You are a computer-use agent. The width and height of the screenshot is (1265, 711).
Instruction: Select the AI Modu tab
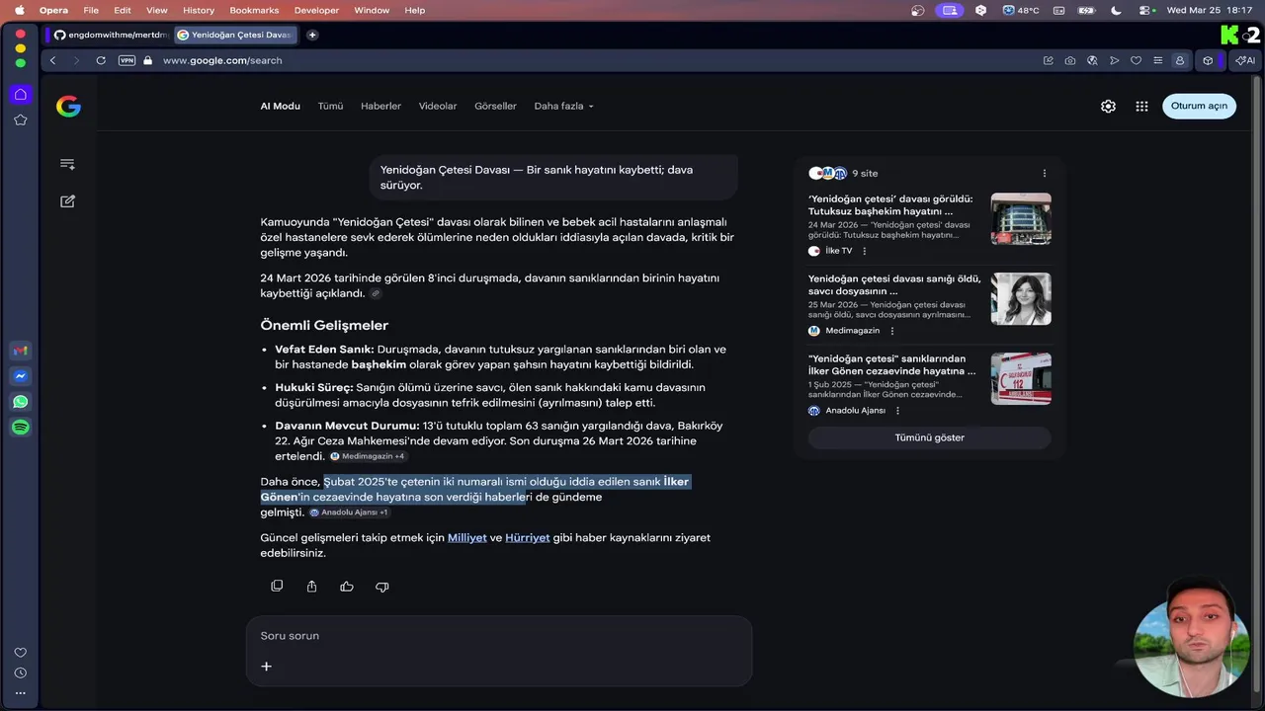pos(281,106)
